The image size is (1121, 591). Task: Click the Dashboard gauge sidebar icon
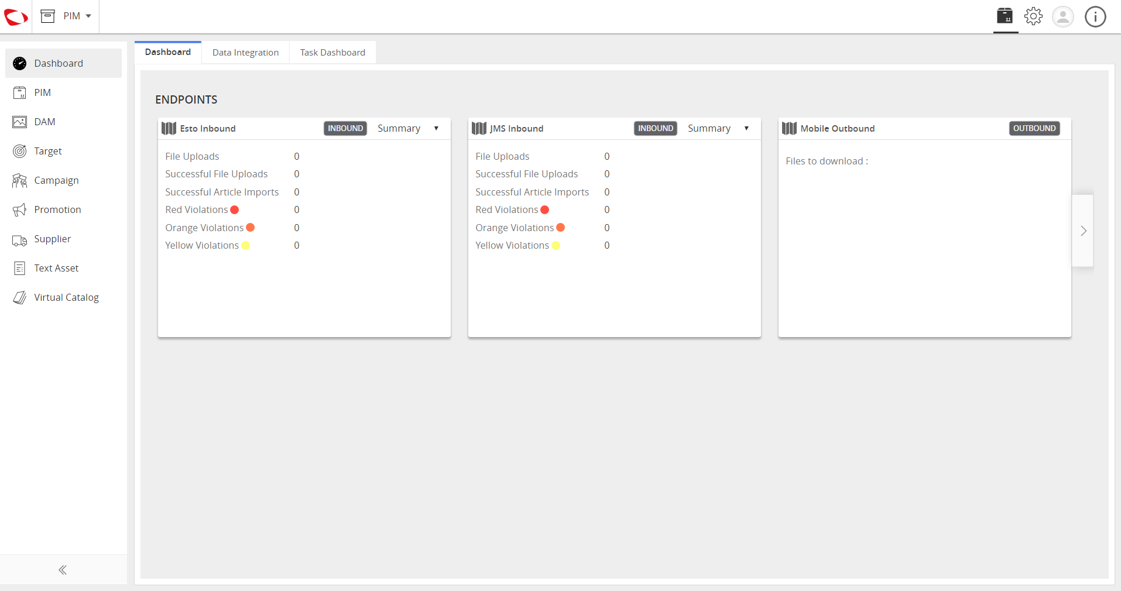19,63
